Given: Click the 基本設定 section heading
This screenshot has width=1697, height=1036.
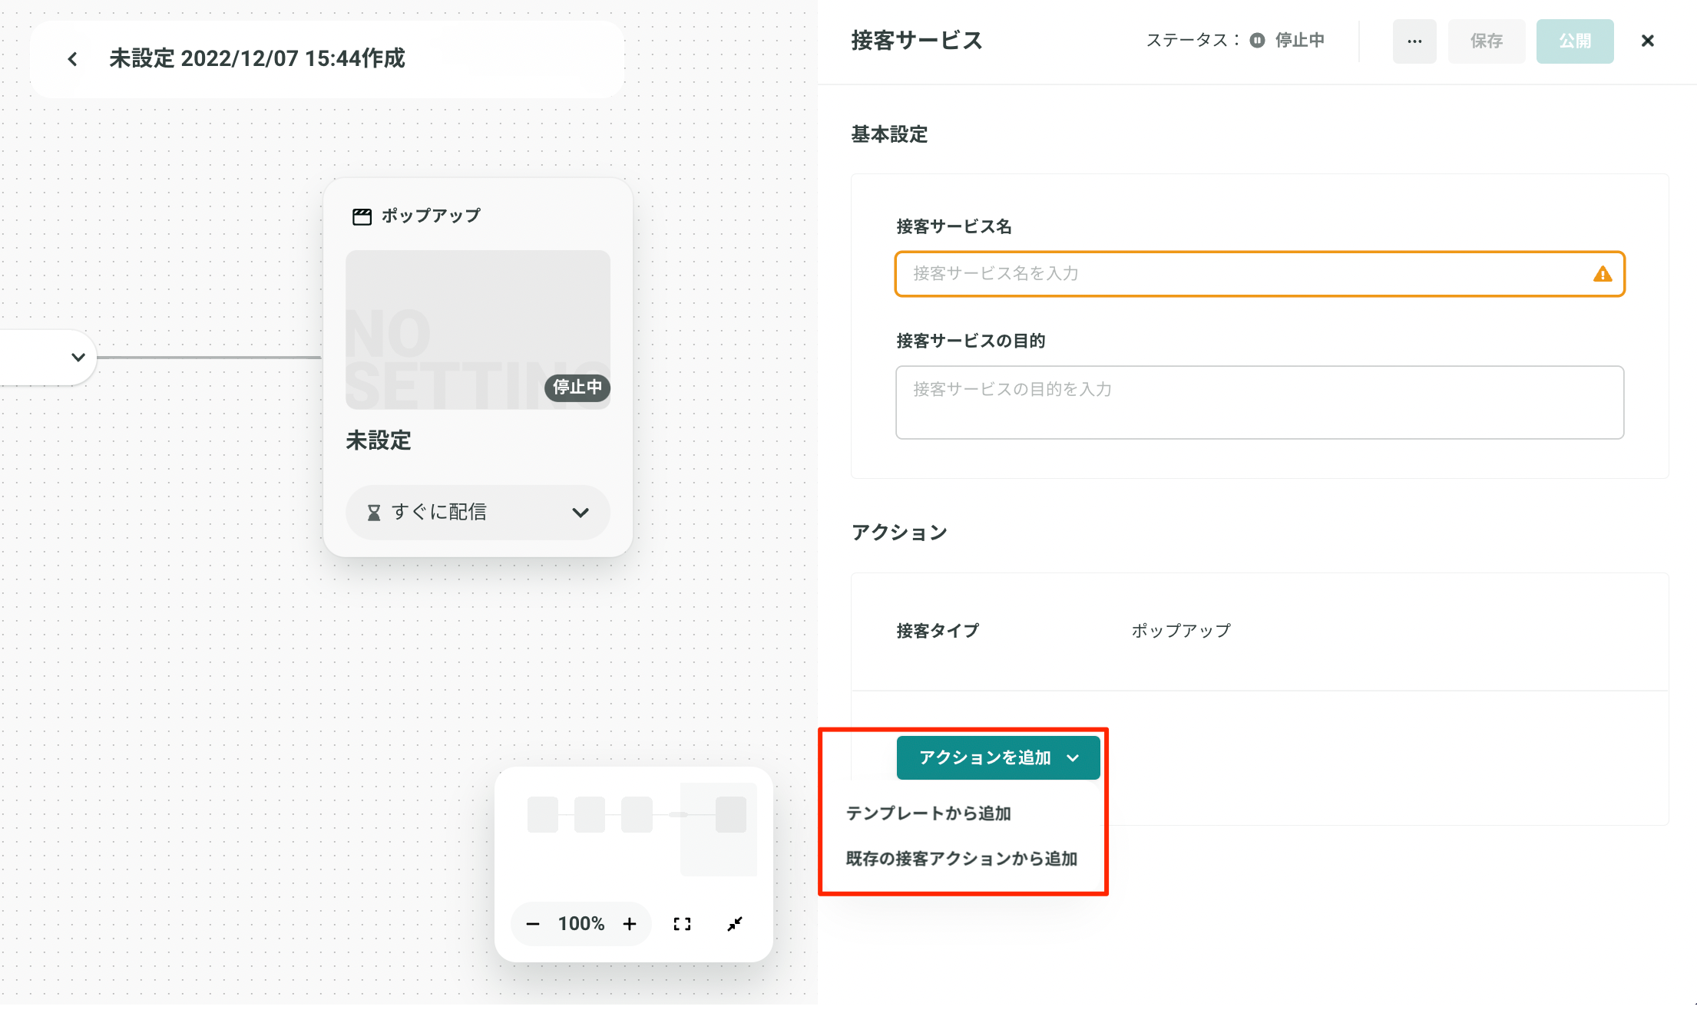Looking at the screenshot, I should (889, 135).
